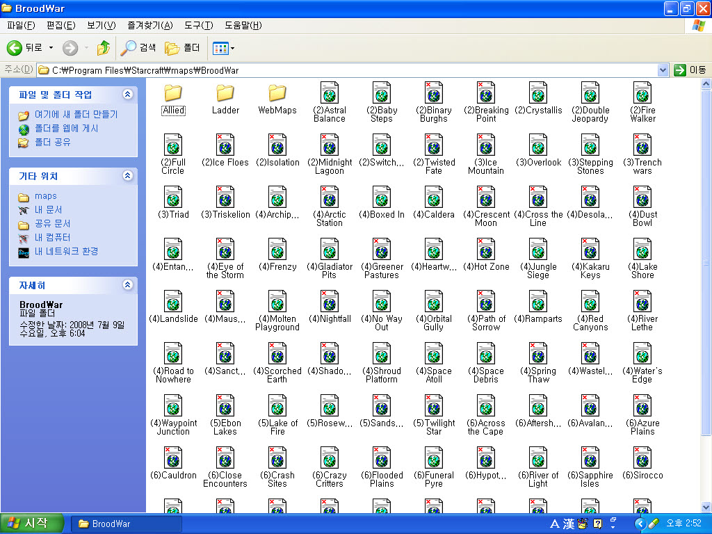Collapse the 파일 및 폴더 작업 panel
This screenshot has width=712, height=534.
pyautogui.click(x=128, y=95)
